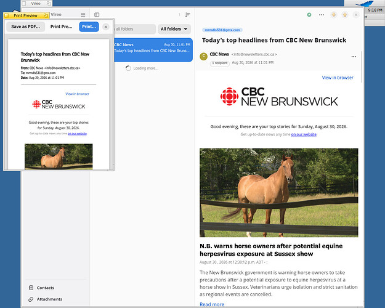Open message options next to CBC News sender
The image size is (385, 308).
click(x=354, y=57)
